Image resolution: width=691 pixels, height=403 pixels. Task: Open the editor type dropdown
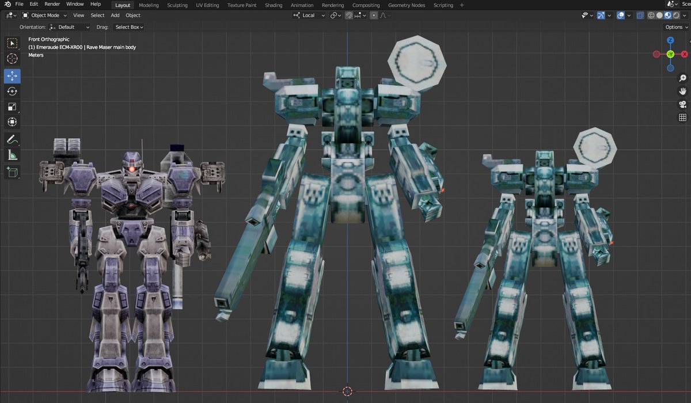point(10,16)
